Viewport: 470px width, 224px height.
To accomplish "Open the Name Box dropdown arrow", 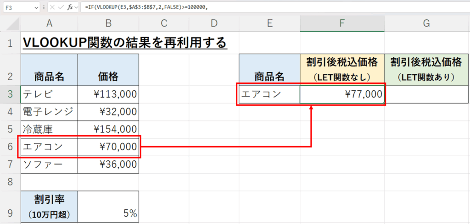I will tap(36, 8).
